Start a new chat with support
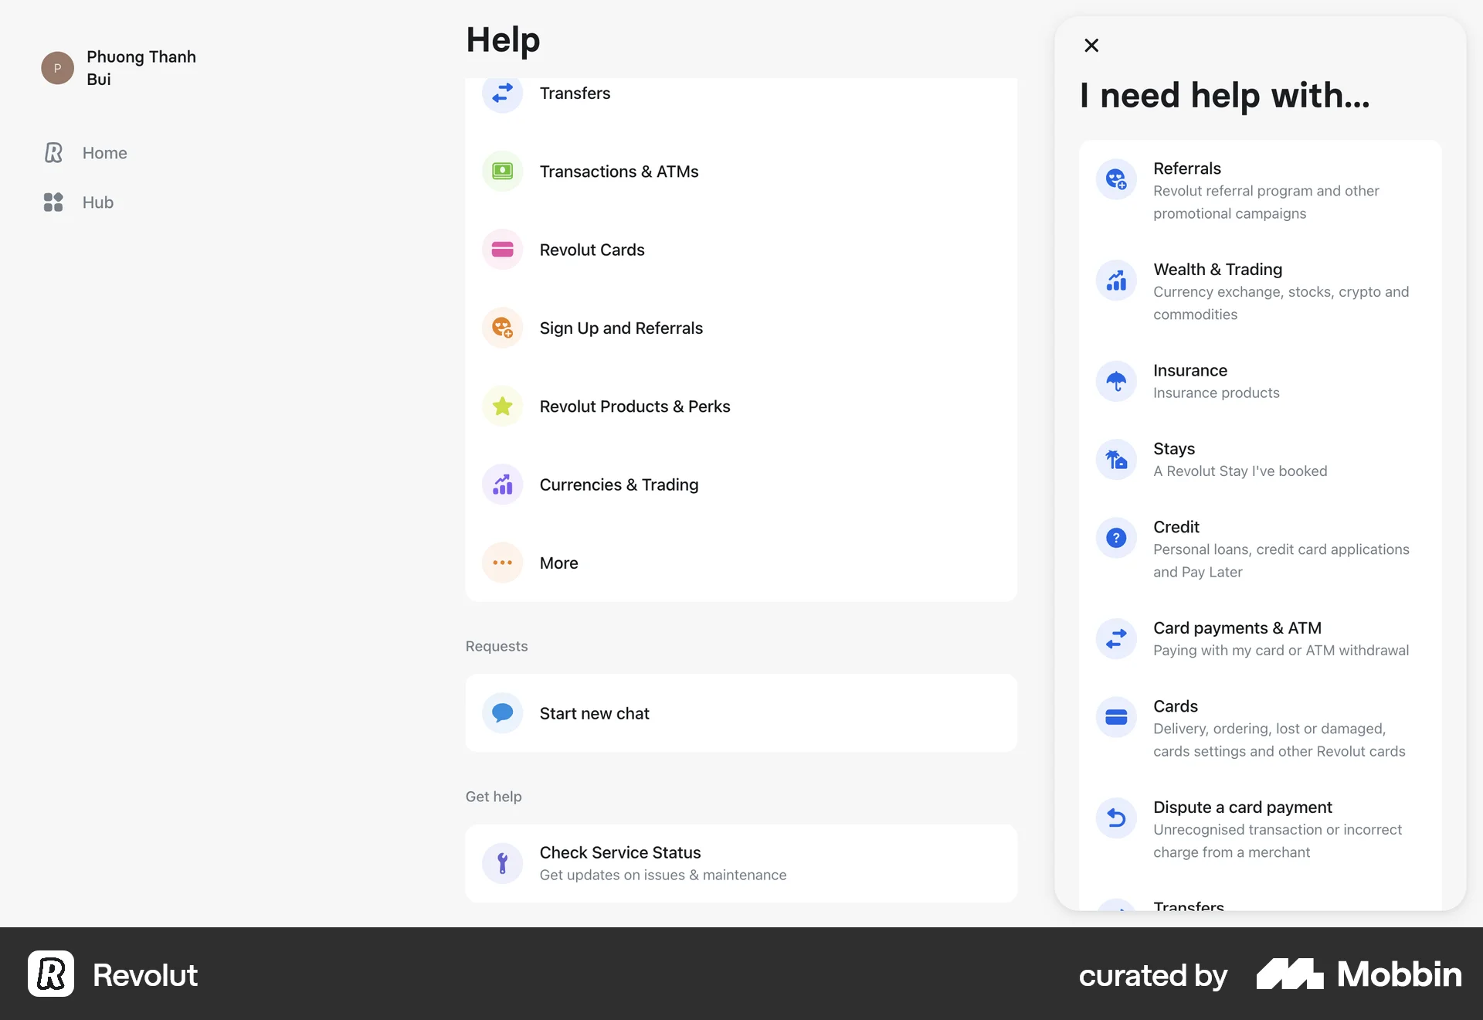 pos(594,712)
